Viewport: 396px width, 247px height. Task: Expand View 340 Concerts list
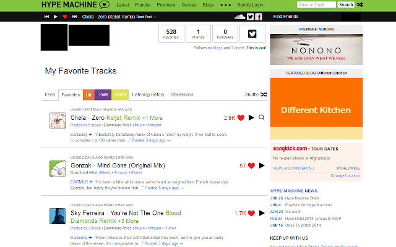[x=294, y=169]
